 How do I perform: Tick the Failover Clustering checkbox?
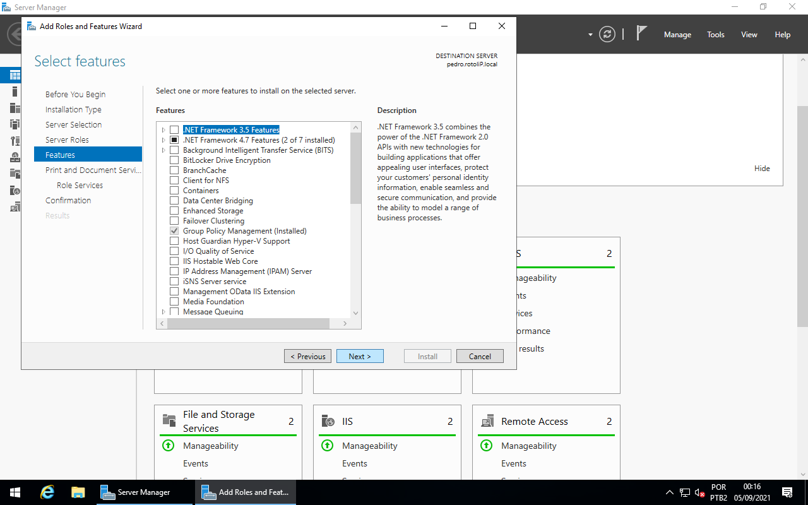click(174, 221)
